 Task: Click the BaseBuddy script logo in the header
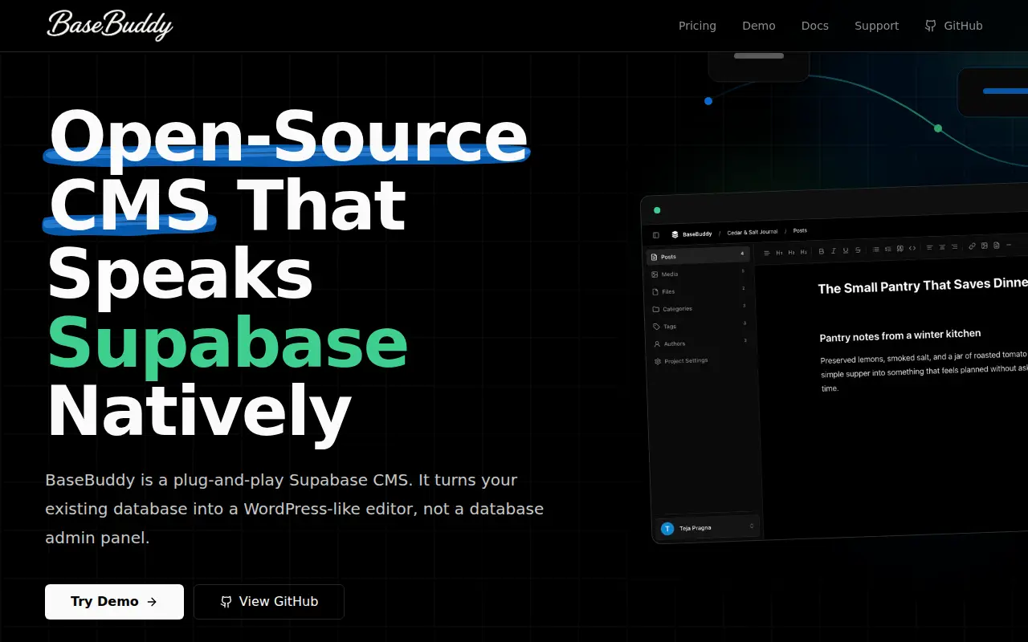point(110,25)
